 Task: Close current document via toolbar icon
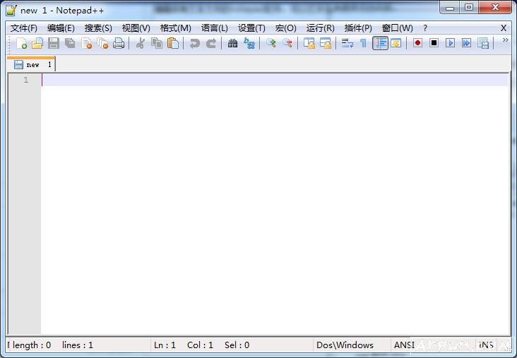click(86, 43)
